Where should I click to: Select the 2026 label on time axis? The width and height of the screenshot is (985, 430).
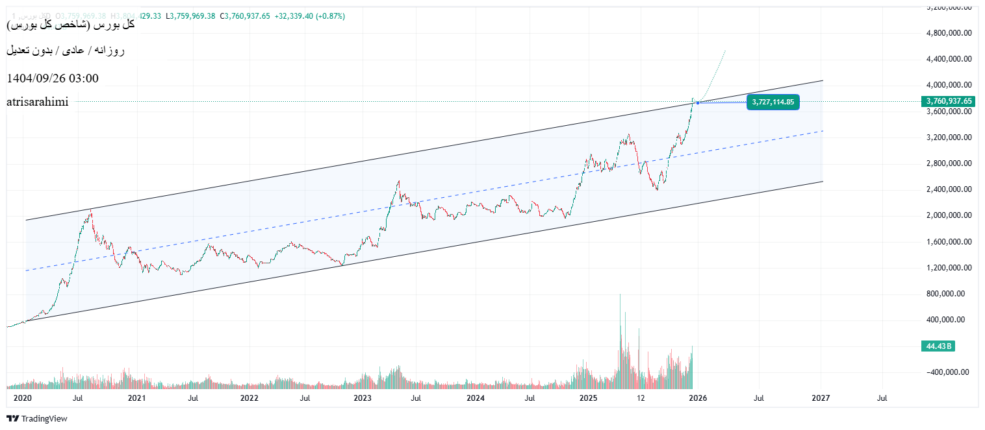tap(698, 398)
